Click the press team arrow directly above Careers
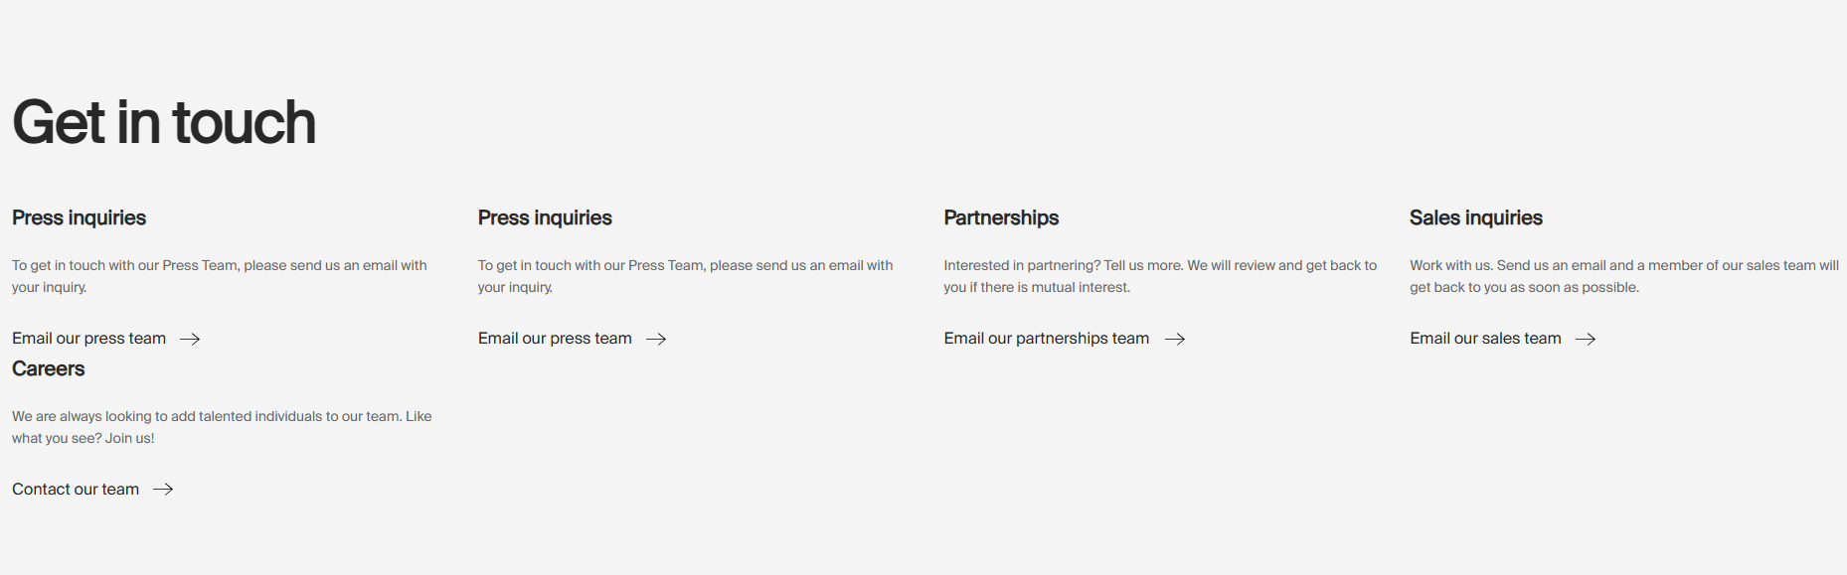 click(x=190, y=339)
